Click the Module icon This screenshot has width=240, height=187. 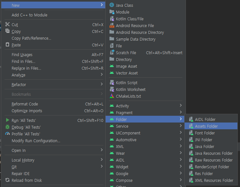112,12
